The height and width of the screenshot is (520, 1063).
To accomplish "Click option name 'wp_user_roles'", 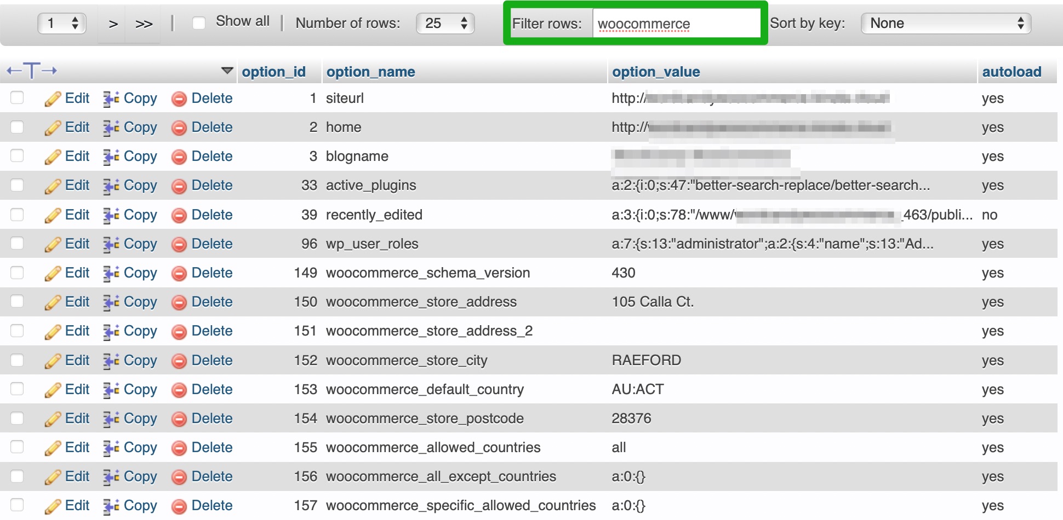I will 372,244.
